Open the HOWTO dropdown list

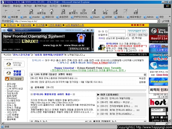pos(164,110)
